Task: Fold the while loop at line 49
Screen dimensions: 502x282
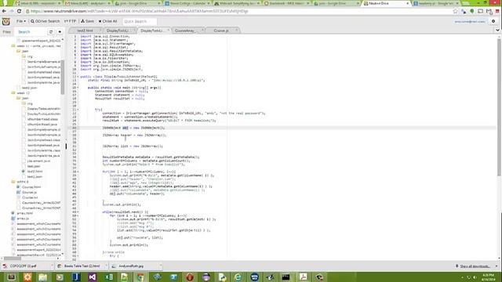Action: [x=78, y=212]
